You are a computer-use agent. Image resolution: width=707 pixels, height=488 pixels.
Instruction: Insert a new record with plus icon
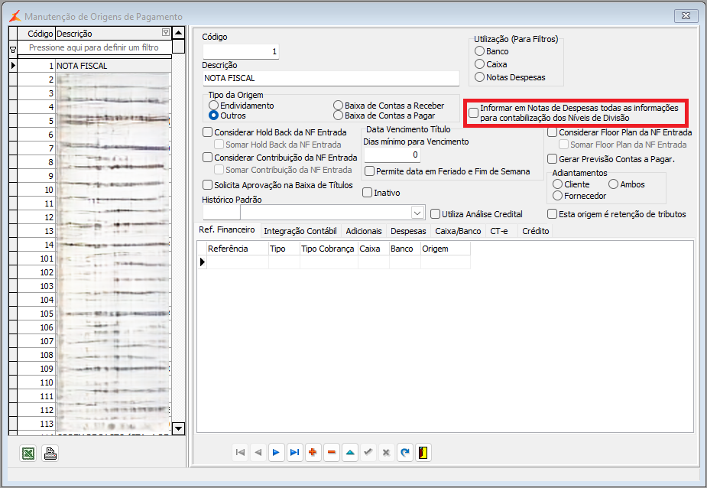pyautogui.click(x=313, y=452)
